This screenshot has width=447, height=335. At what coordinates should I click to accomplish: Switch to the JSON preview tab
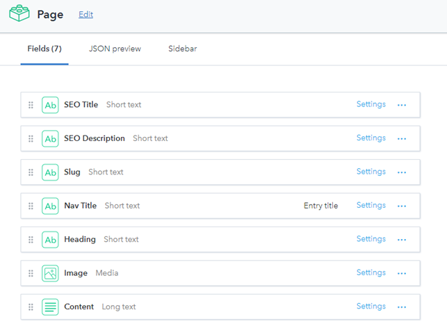point(115,49)
